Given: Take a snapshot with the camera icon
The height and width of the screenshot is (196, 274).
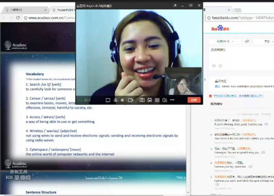Looking at the screenshot, I should pyautogui.click(x=142, y=100).
